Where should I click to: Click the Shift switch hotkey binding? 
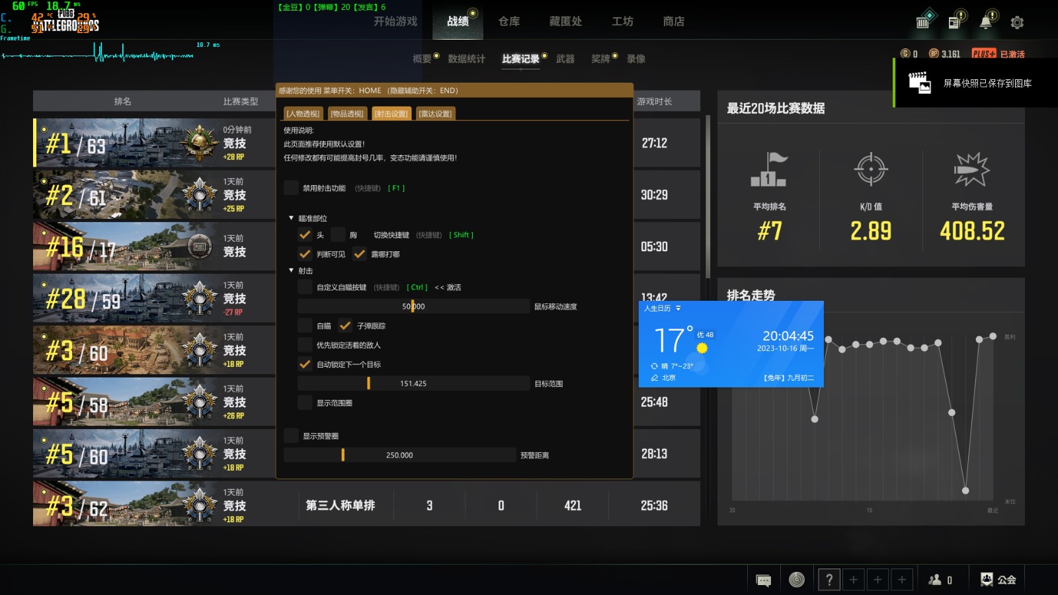[x=462, y=235]
